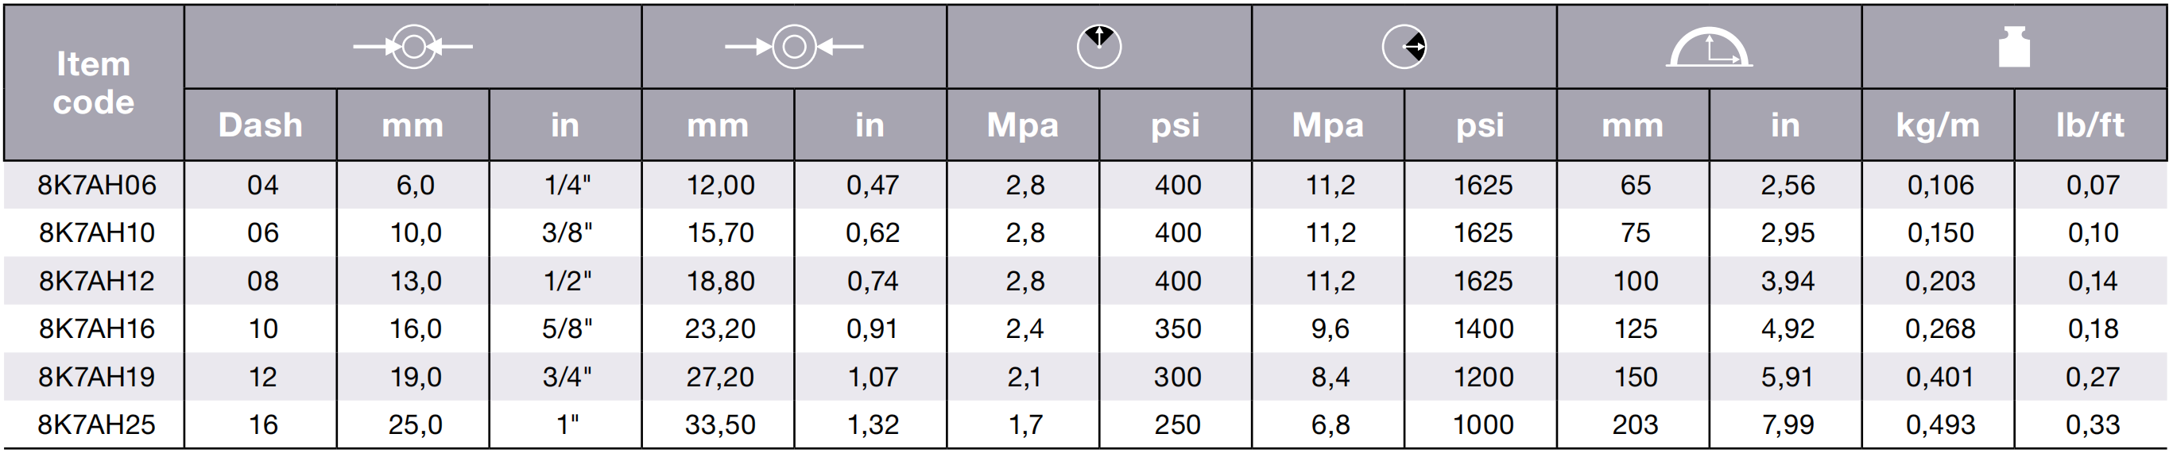Click the 203 mm bend radius value
This screenshot has width=2173, height=453.
pyautogui.click(x=1635, y=424)
